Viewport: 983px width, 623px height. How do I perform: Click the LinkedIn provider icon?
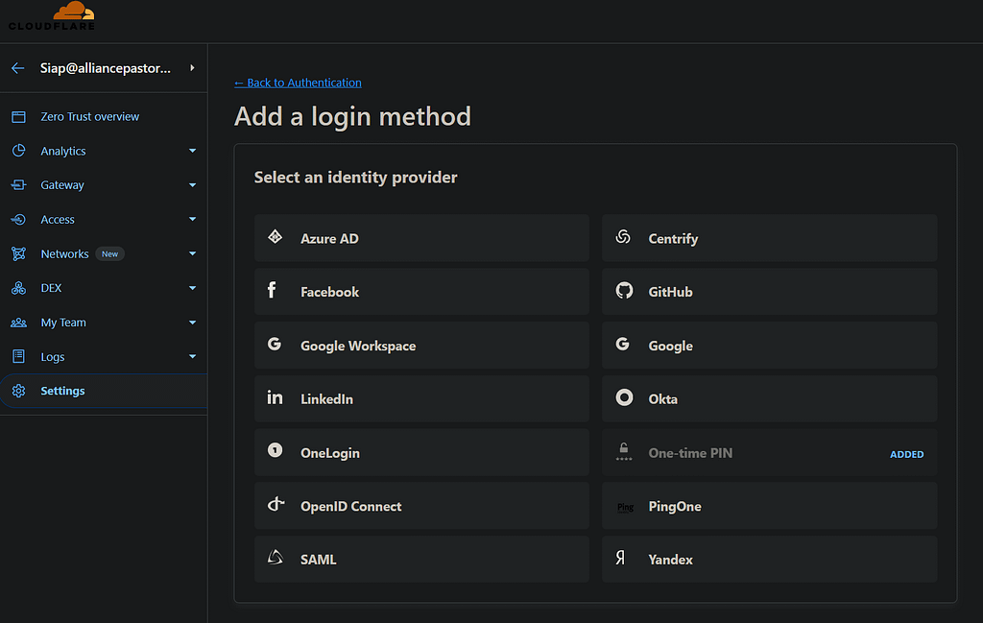(275, 397)
